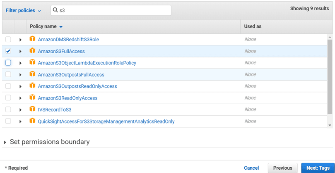This screenshot has width=335, height=173.
Task: Expand the AmazonS3ReadOnlyAccess row details
Action: (21, 98)
